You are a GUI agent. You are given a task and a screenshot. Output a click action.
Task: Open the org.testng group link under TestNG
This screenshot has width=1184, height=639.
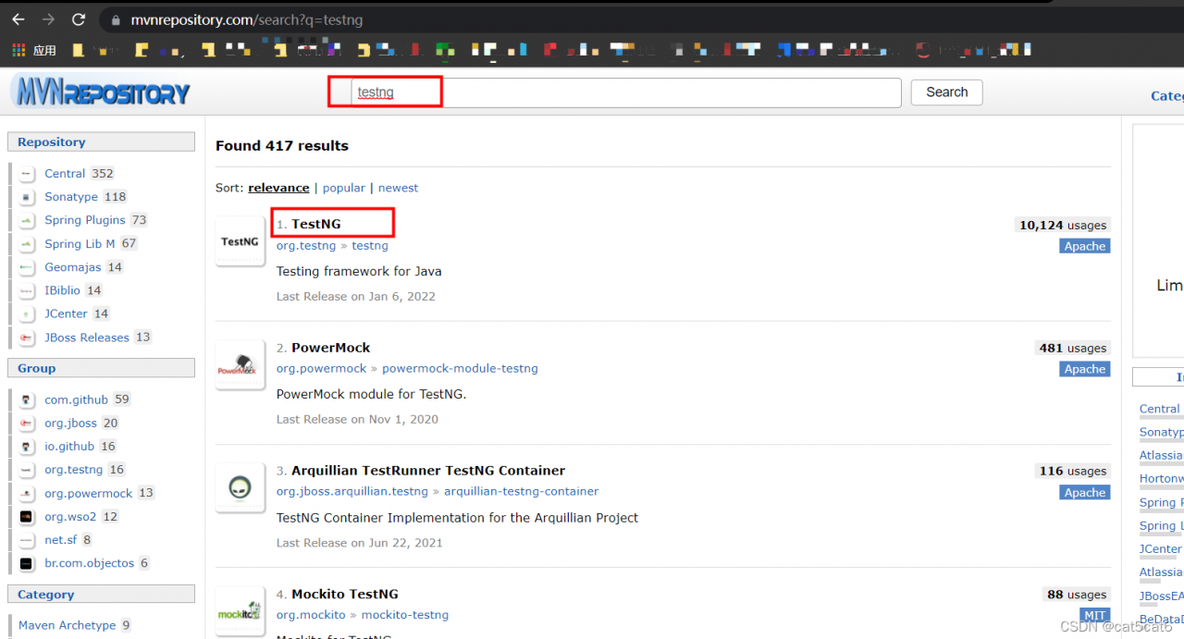click(306, 246)
